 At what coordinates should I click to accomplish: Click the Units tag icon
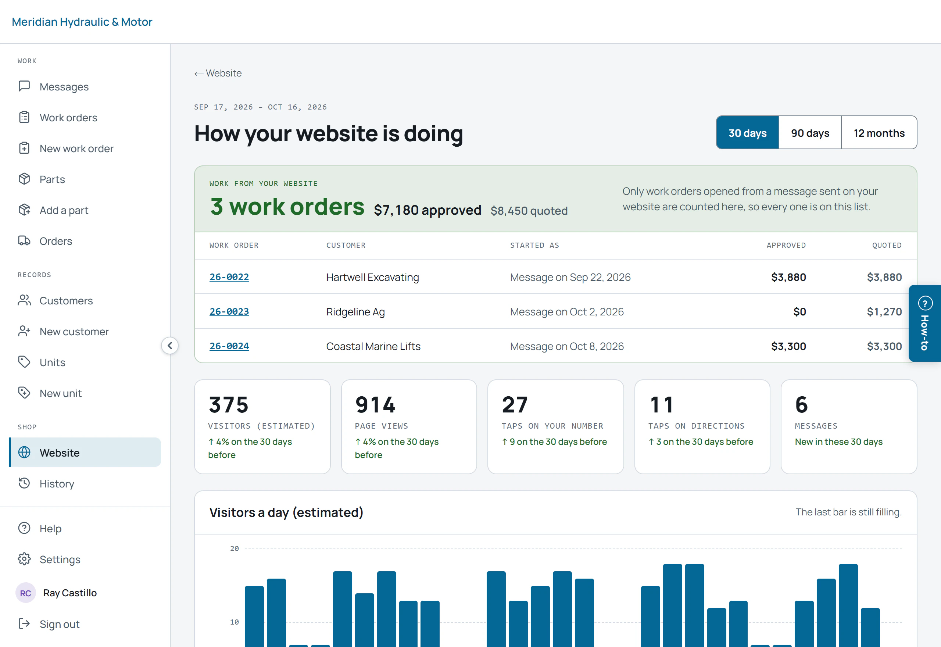[x=24, y=362]
